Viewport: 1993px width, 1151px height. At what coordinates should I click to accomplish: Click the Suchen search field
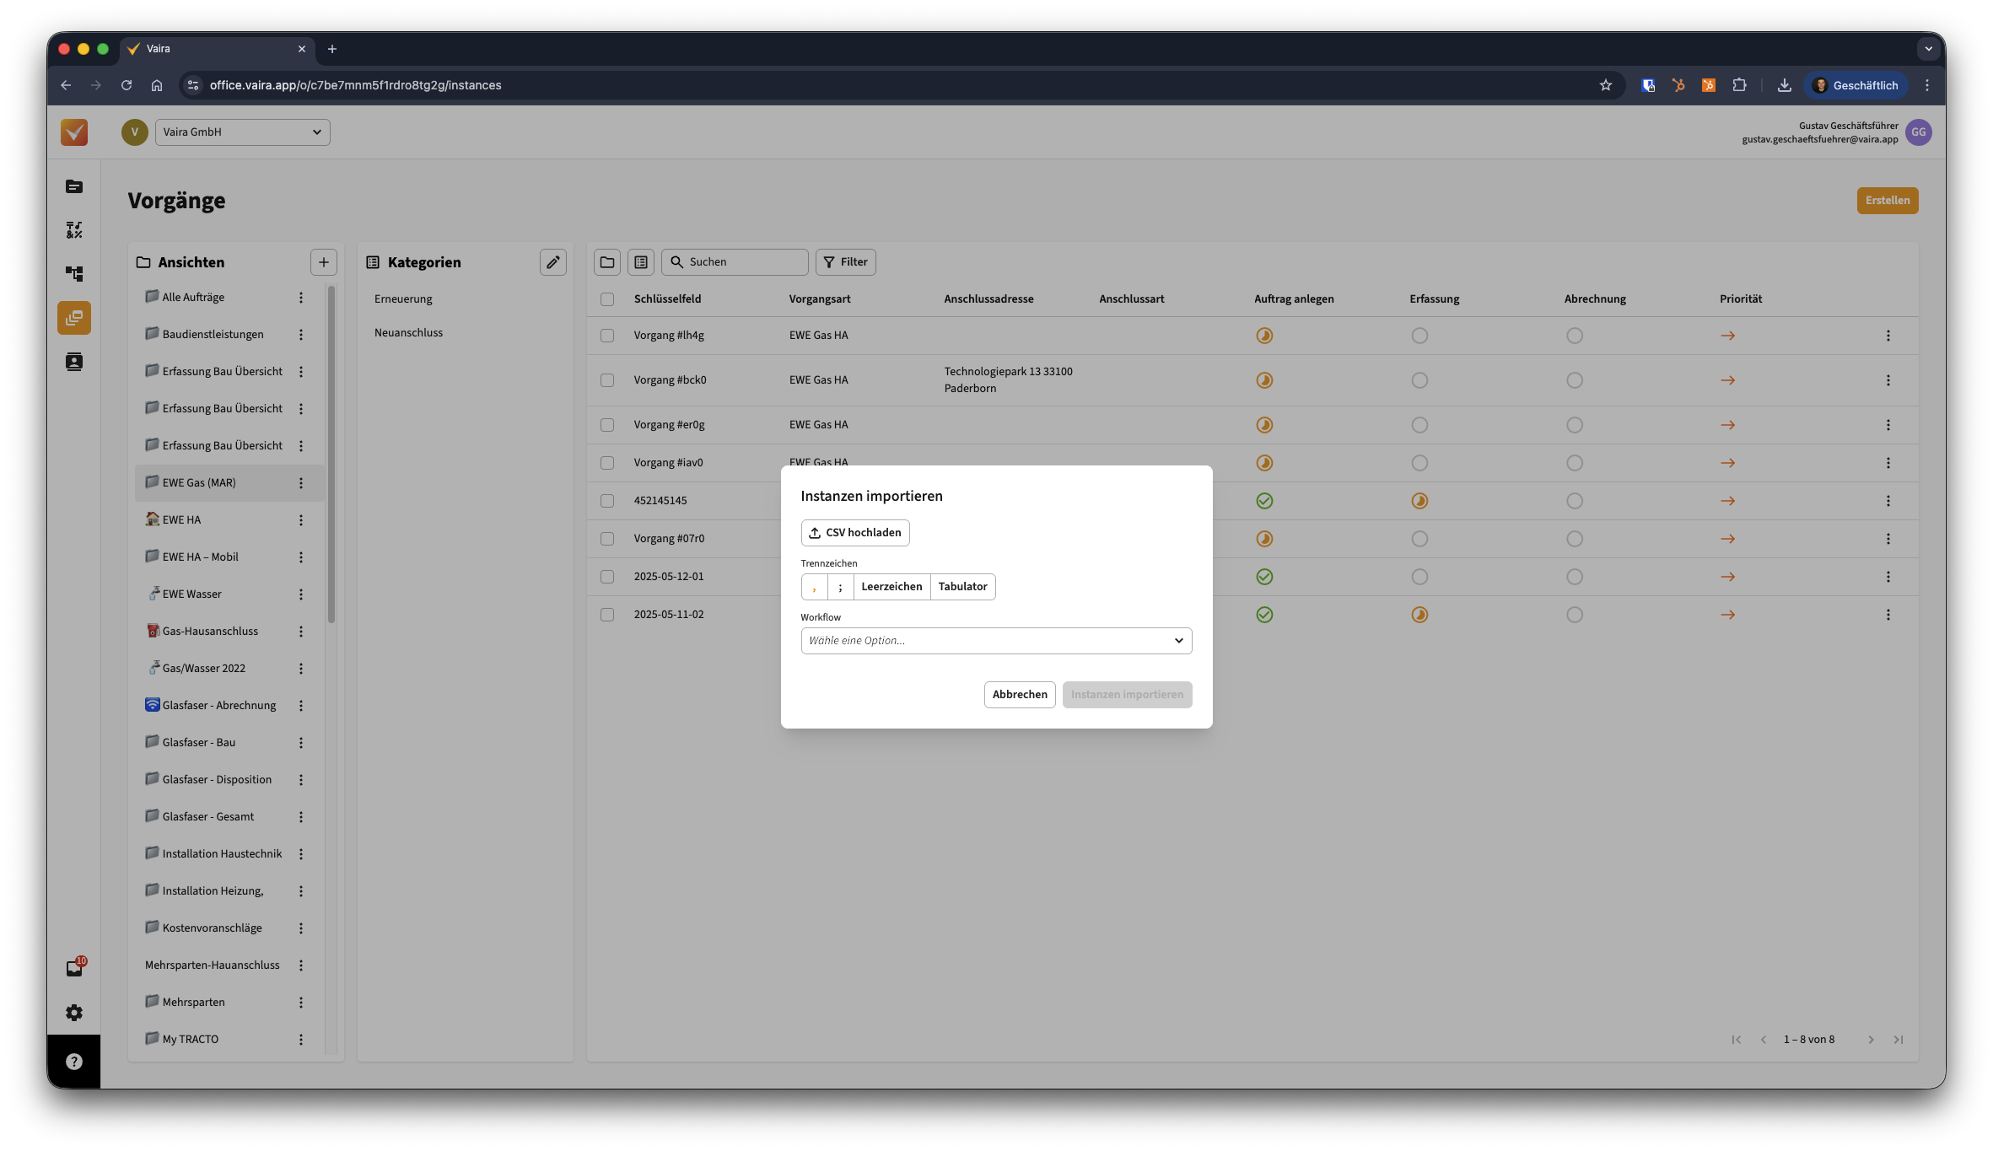[743, 262]
